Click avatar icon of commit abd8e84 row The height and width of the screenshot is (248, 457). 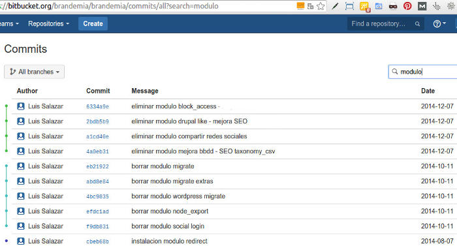(21, 181)
